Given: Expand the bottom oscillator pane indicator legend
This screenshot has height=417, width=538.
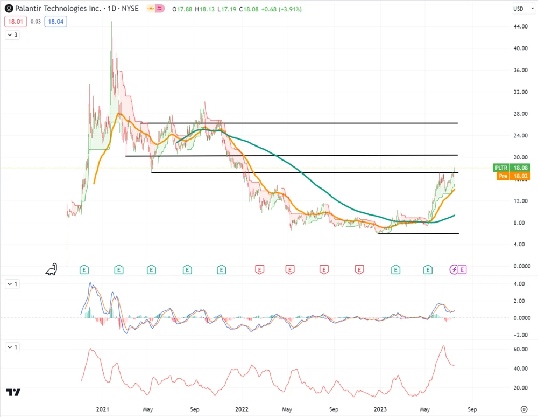Looking at the screenshot, I should point(12,347).
